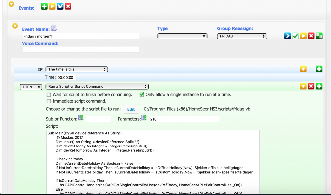Enable Wait for script to finish checkbox
The width and height of the screenshot is (331, 195).
[x=49, y=95]
